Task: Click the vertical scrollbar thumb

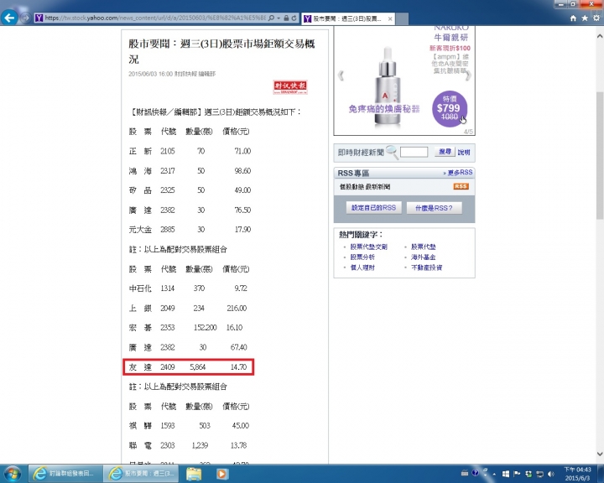Action: pos(600,156)
